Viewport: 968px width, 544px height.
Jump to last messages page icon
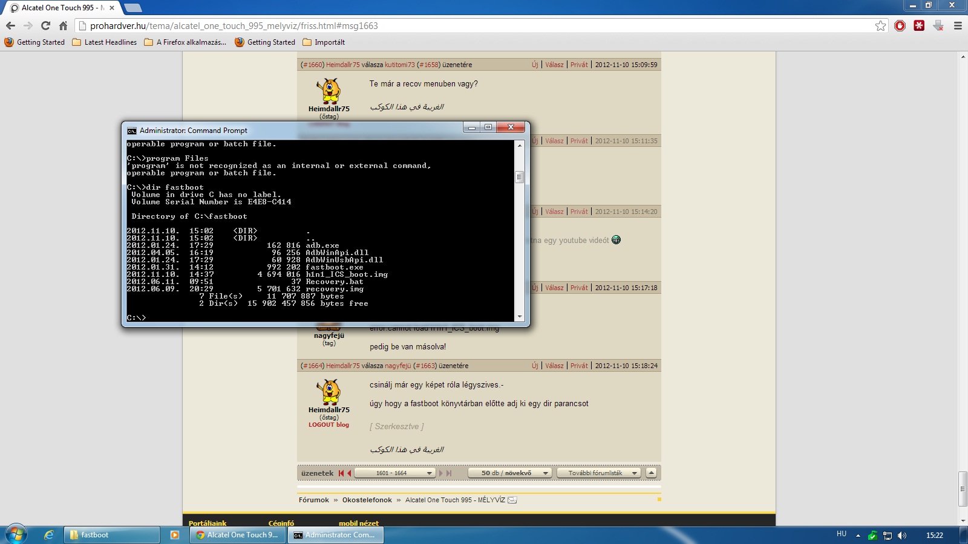pos(449,473)
